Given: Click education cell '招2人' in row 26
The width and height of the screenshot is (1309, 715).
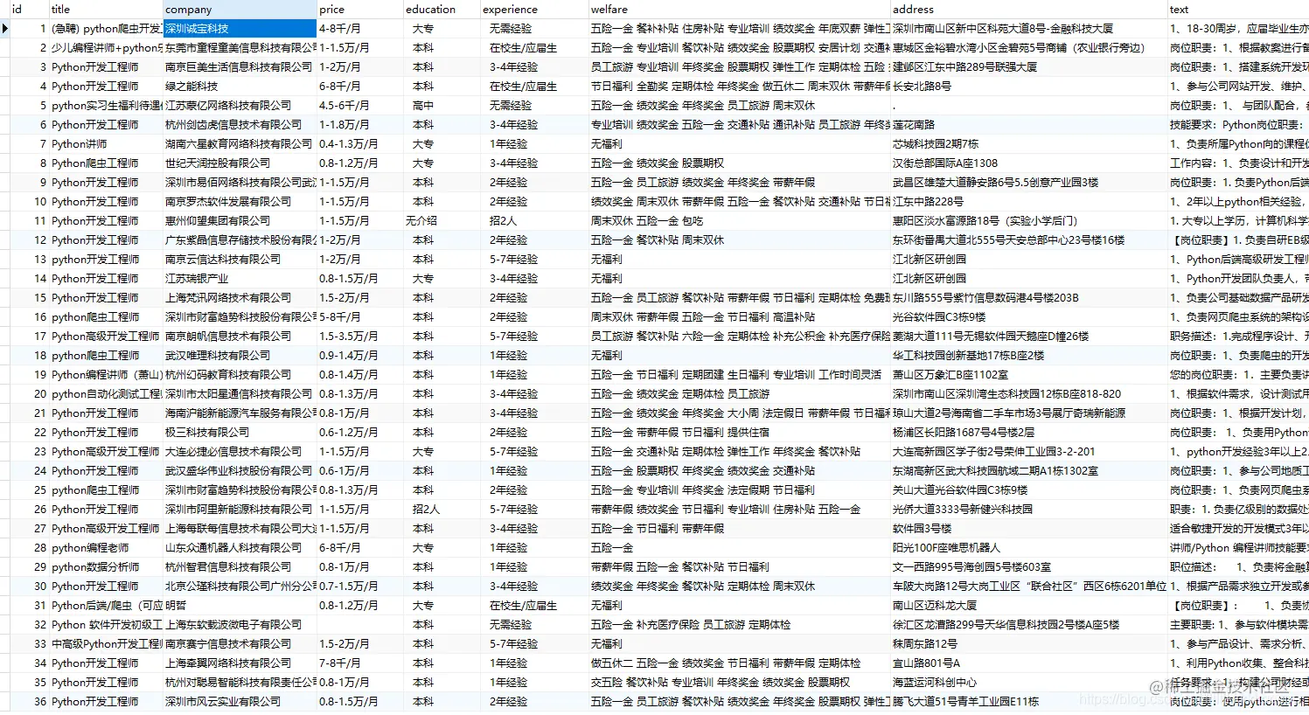Looking at the screenshot, I should coord(442,510).
